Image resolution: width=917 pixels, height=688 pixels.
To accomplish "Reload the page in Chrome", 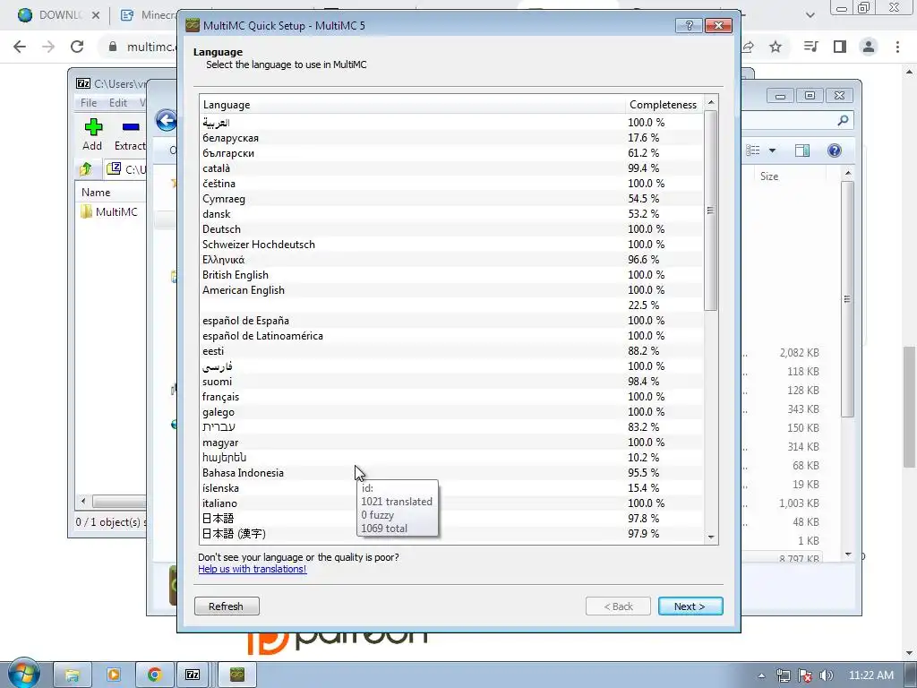I will [77, 47].
